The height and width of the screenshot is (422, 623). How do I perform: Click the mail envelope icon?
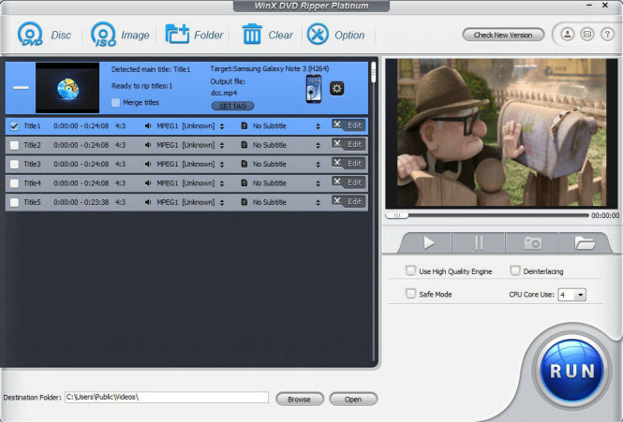coord(587,35)
